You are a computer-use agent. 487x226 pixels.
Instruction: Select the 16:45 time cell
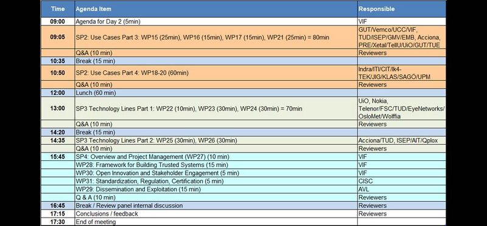[x=58, y=205]
